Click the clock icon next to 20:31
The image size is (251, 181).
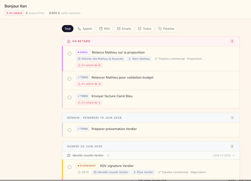[79, 172]
